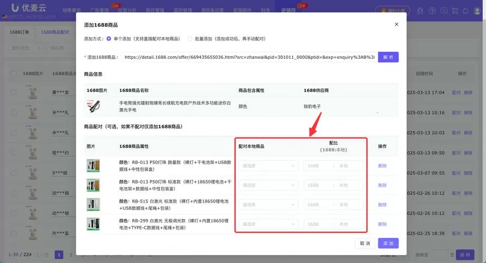The height and width of the screenshot is (263, 486).
Task: Click 外***盈 product name in background table
Action: point(61,234)
